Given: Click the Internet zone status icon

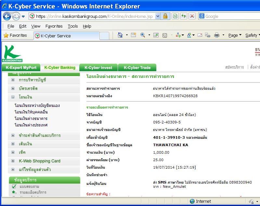Looking at the screenshot, I should point(192,201).
